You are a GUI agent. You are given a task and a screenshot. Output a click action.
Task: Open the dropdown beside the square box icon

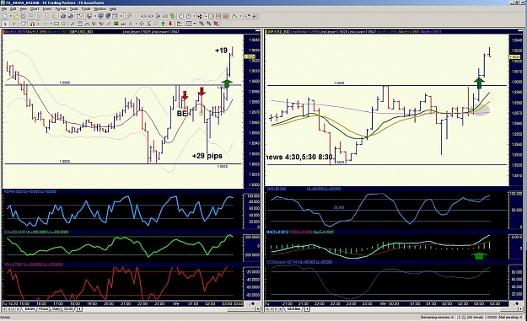[x=194, y=24]
